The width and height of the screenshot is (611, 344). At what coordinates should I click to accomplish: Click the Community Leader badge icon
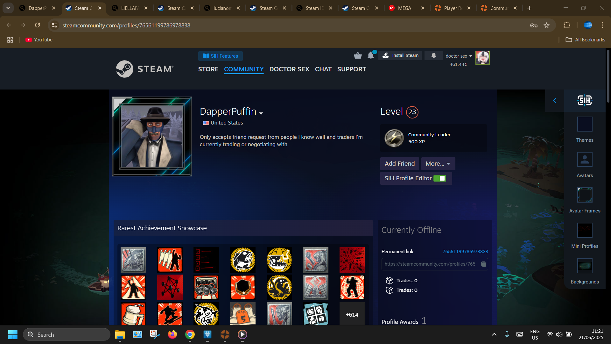(x=394, y=138)
